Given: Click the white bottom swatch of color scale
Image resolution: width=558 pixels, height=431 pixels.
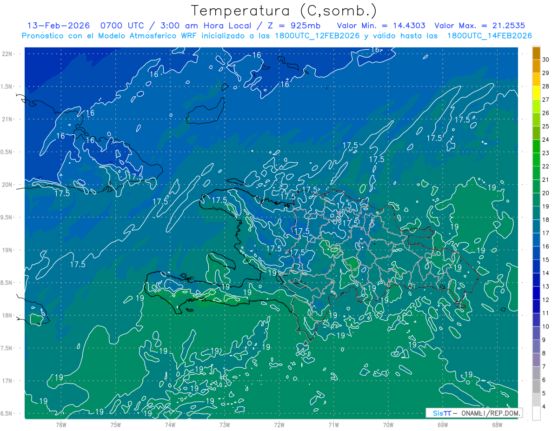Looking at the screenshot, I should (536, 413).
